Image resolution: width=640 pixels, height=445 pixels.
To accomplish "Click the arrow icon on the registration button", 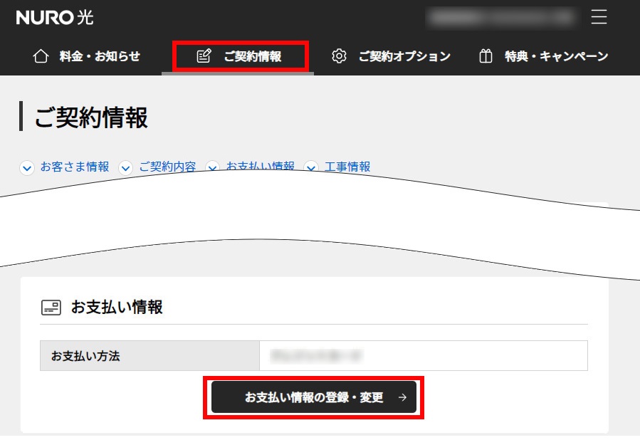I will (x=402, y=397).
